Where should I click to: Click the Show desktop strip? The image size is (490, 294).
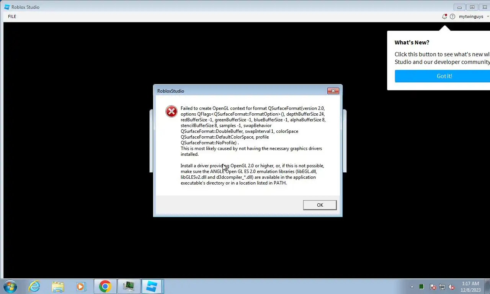coord(487,286)
